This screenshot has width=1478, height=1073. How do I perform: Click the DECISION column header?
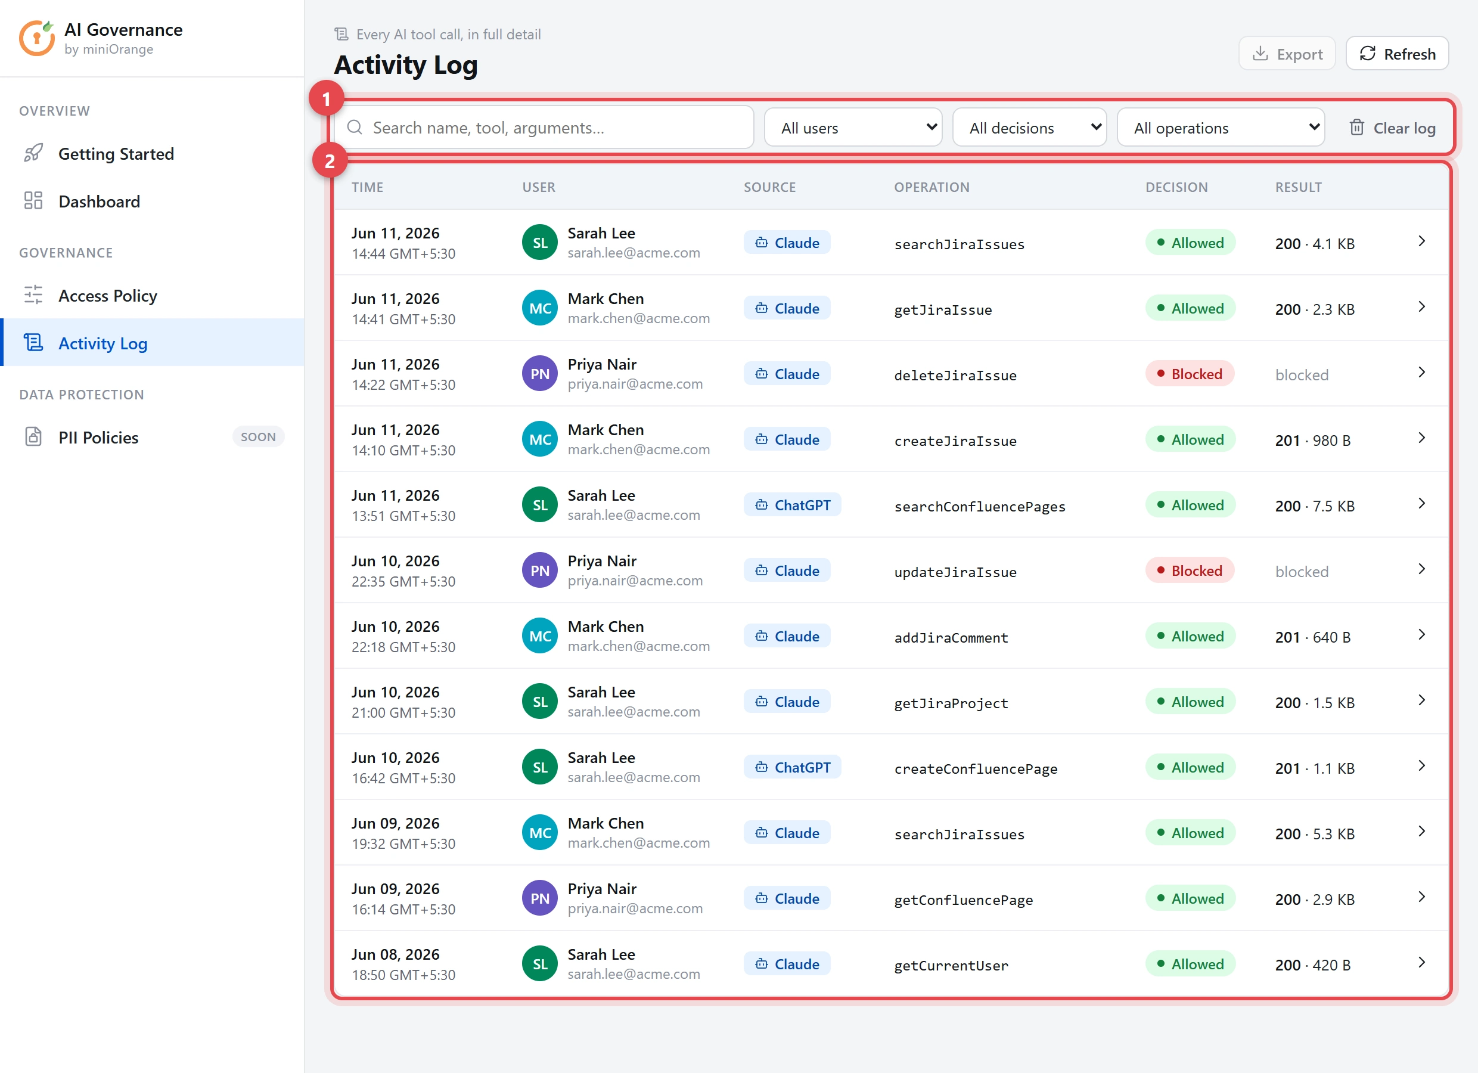1177,187
